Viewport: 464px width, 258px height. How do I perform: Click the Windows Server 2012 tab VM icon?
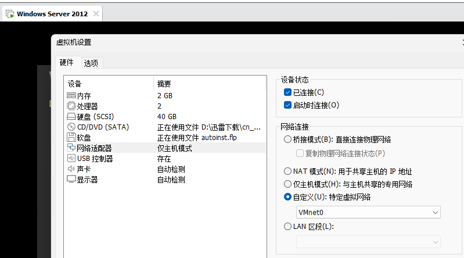[x=10, y=14]
